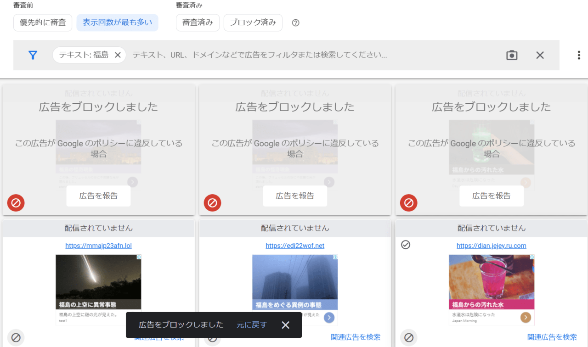Open the 審査済み tab
Screen dimensions: 588x347
click(x=198, y=22)
